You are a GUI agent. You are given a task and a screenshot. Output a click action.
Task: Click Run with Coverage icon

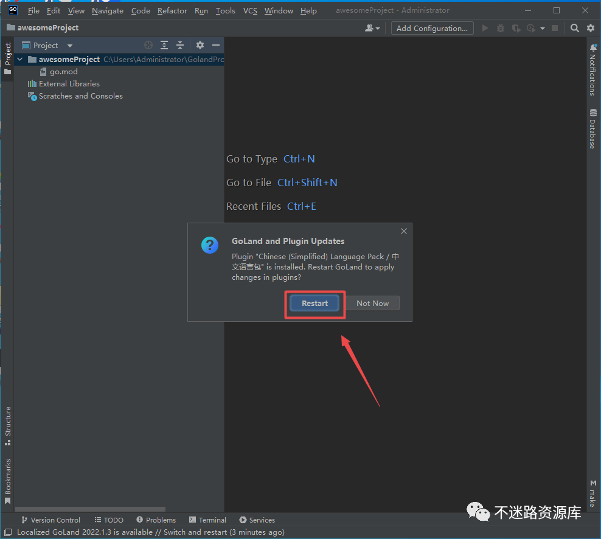[x=516, y=28]
